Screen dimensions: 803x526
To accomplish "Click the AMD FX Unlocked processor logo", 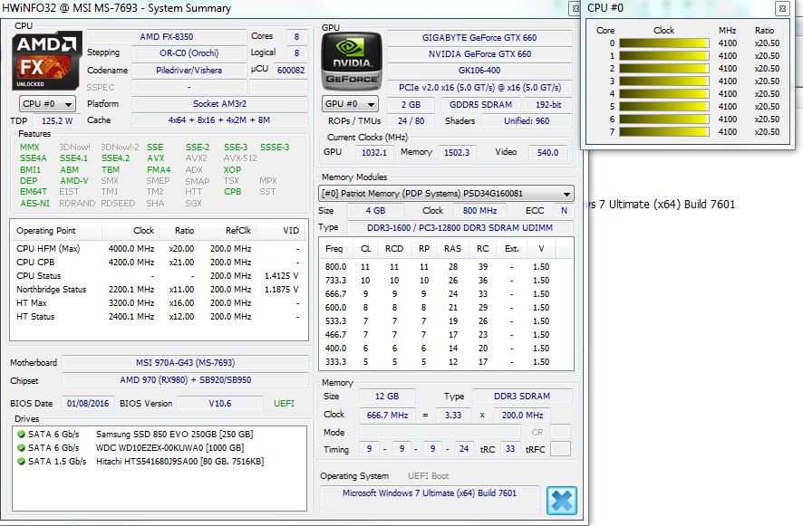I will click(46, 61).
